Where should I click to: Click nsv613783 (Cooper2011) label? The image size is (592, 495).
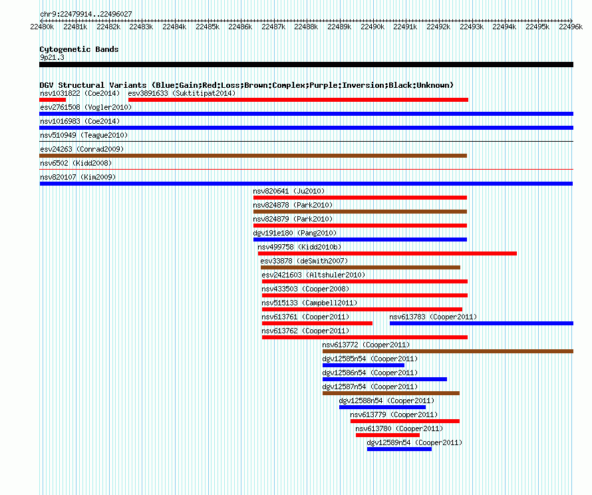pyautogui.click(x=433, y=317)
